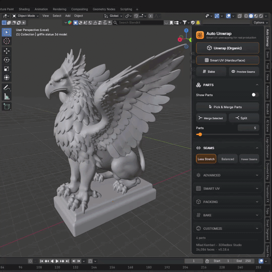The image size is (272, 272).
Task: Toggle viewport gizmos visibility
Action: click(217, 16)
